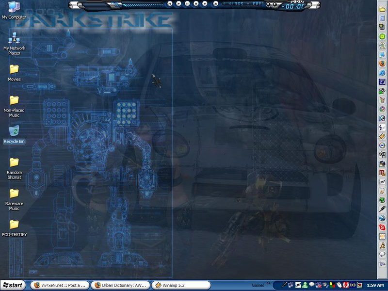Click the white mouse tray icon
Image resolution: width=388 pixels, height=291 pixels.
click(339, 285)
